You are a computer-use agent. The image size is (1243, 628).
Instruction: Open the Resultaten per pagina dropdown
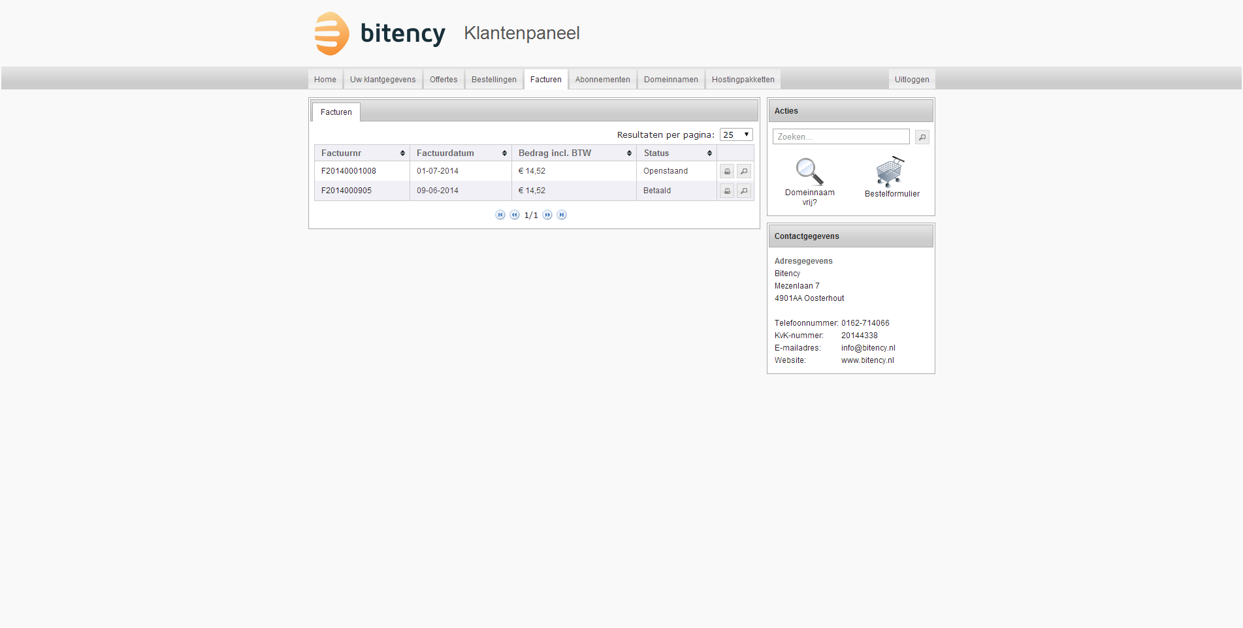(x=736, y=135)
